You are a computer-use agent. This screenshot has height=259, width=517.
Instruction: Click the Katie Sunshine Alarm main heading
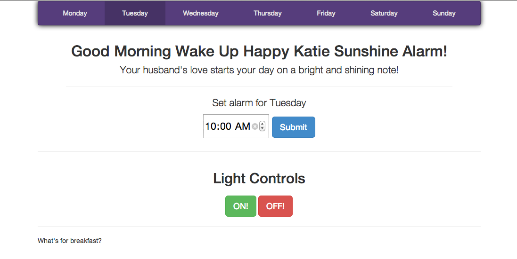pos(259,52)
